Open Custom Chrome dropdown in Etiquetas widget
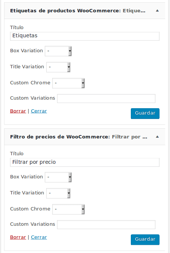170x253 pixels. [68, 83]
